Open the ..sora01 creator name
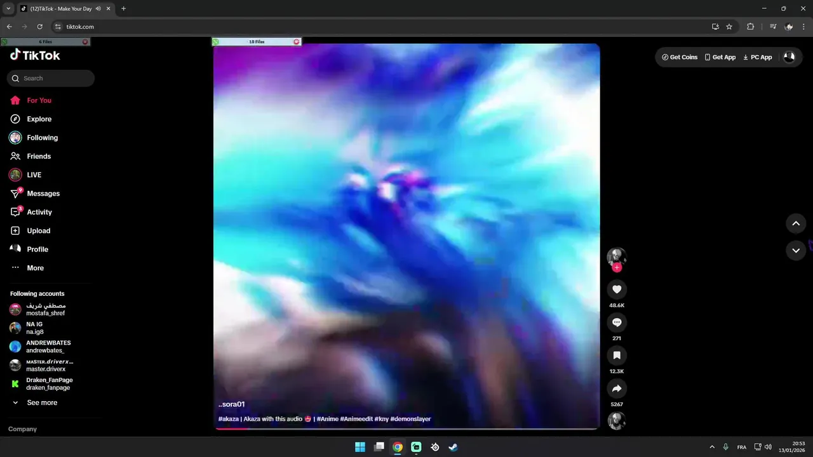813x457 pixels. click(232, 404)
